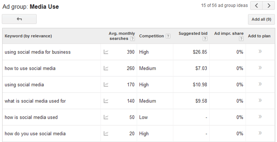Open trend chart for how to use social media
The image size is (277, 142).
[106, 68]
